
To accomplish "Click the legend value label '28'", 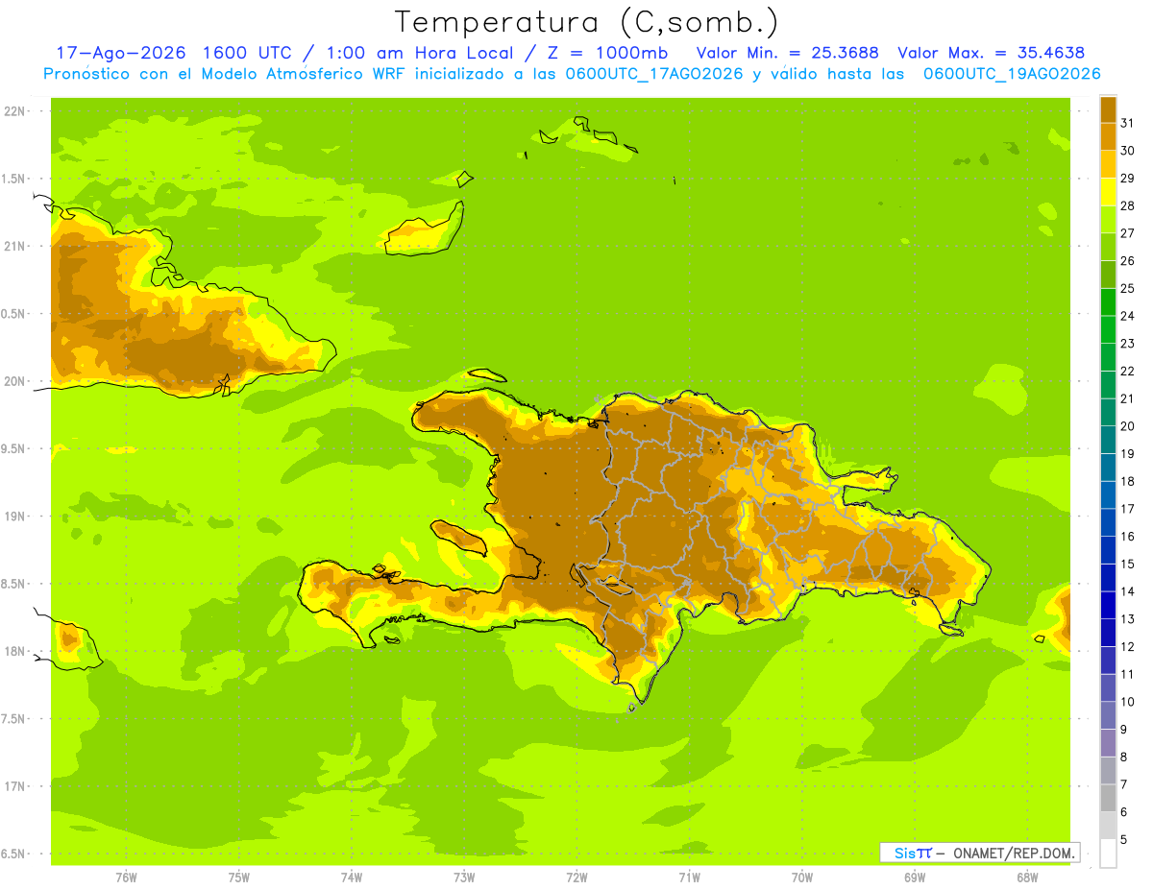I will 1128,205.
